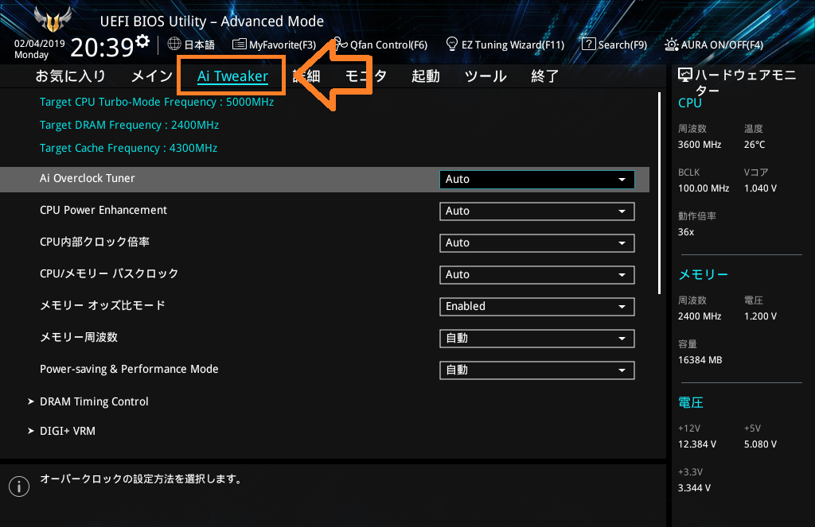Click +3.3V reading 3.344 V

click(x=694, y=488)
